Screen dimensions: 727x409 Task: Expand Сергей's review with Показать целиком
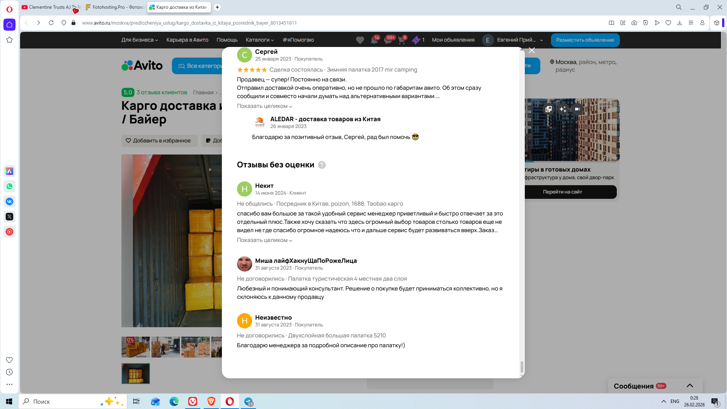[264, 106]
